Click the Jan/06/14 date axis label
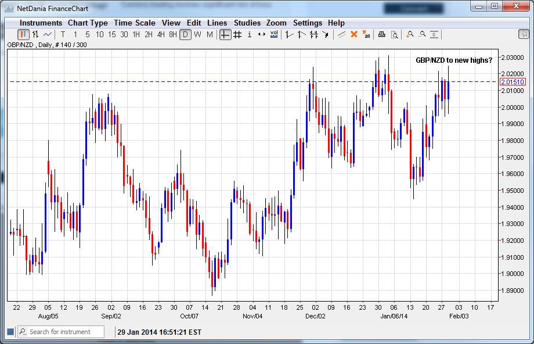534x344 pixels. point(394,316)
